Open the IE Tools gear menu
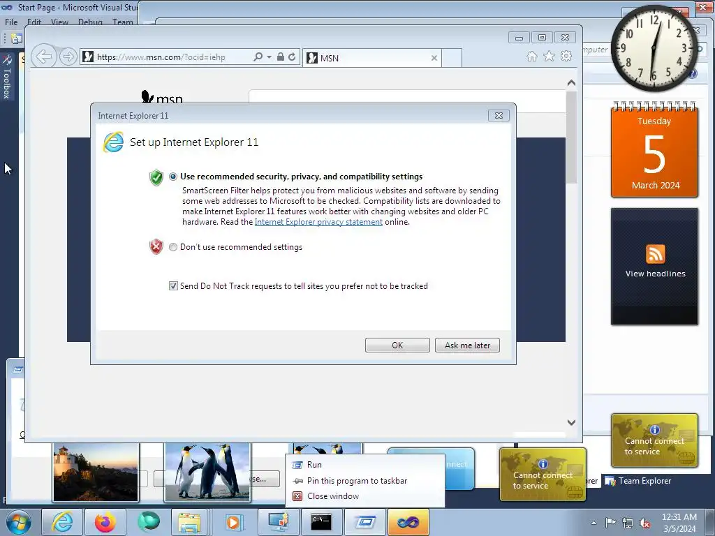 coord(566,56)
